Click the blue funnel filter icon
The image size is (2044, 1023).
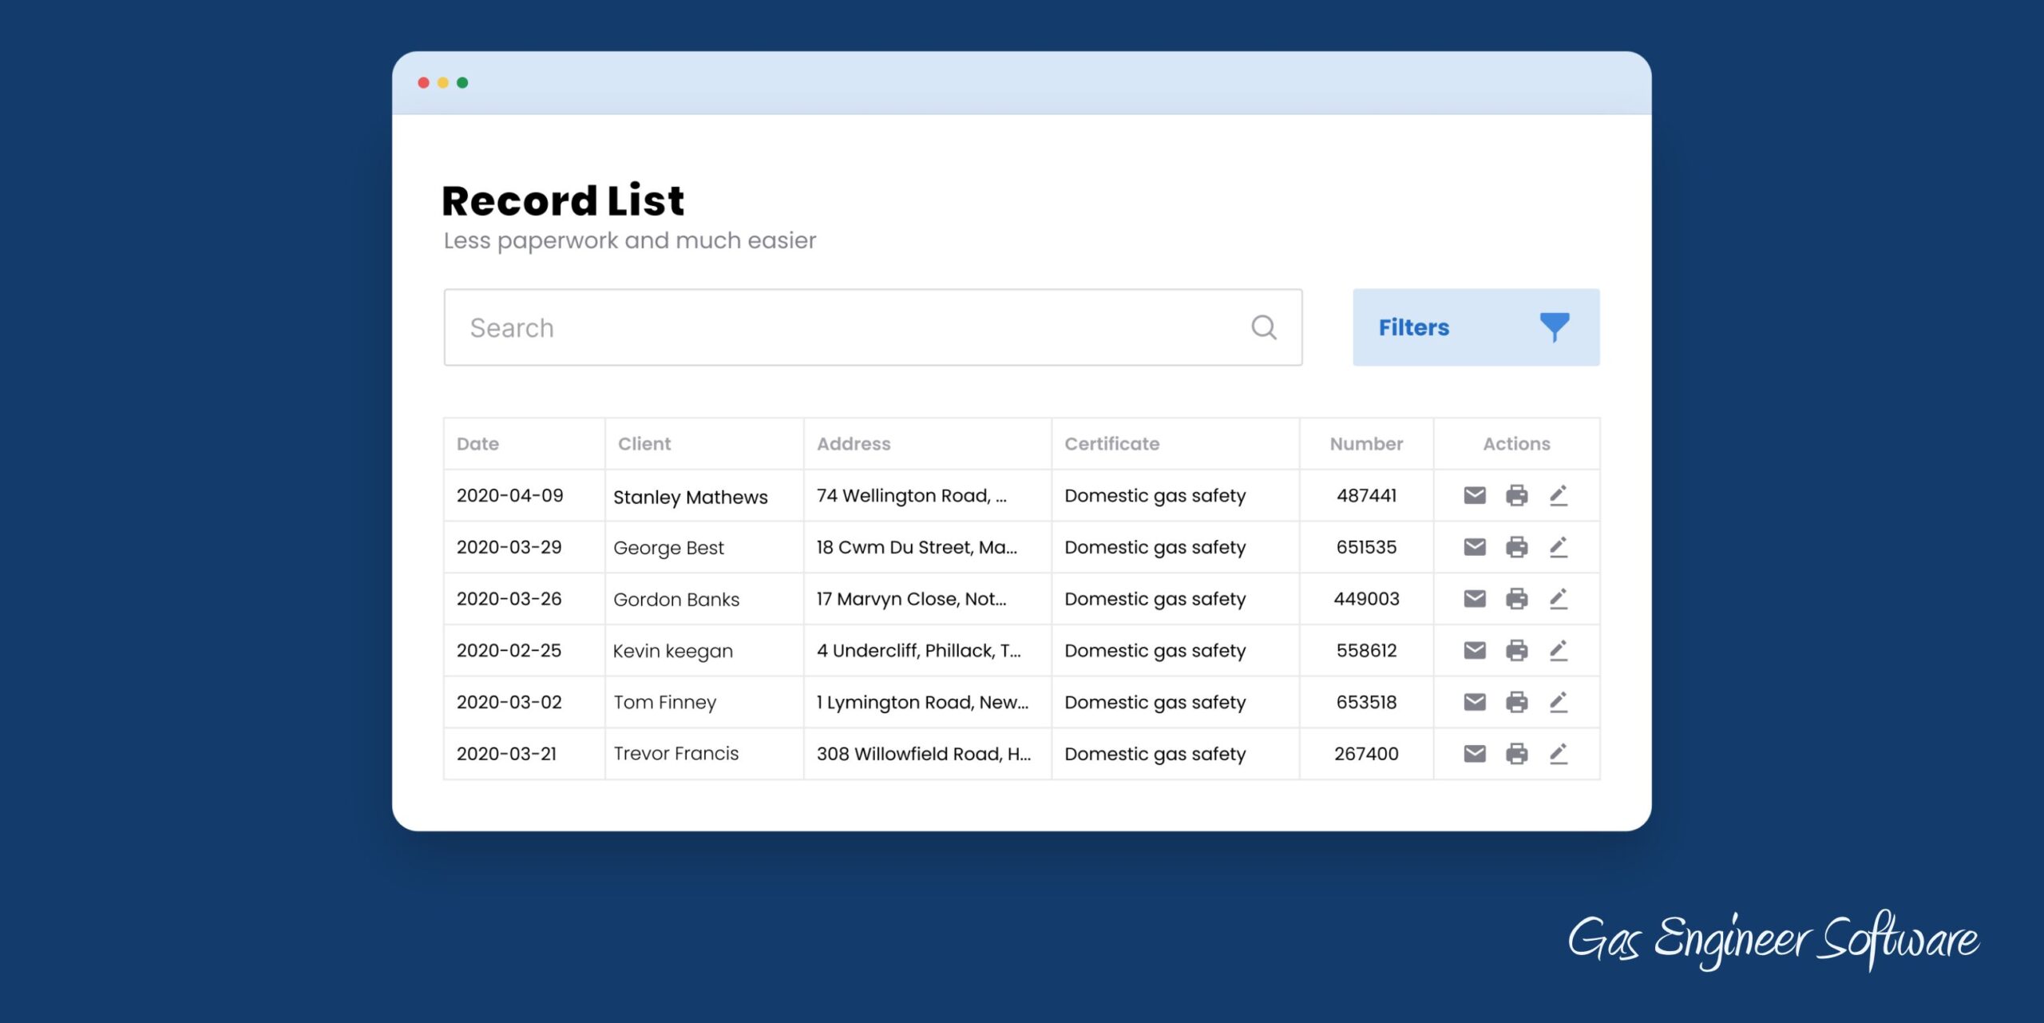(1554, 327)
